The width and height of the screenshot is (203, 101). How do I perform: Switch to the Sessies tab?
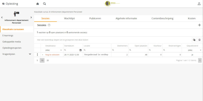[45, 18]
